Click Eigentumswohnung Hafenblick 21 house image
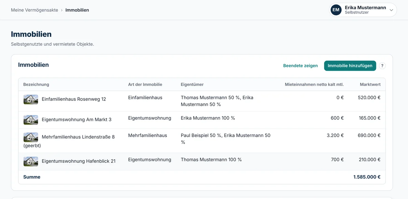Screen dimensions: 408x199 [x=31, y=161]
